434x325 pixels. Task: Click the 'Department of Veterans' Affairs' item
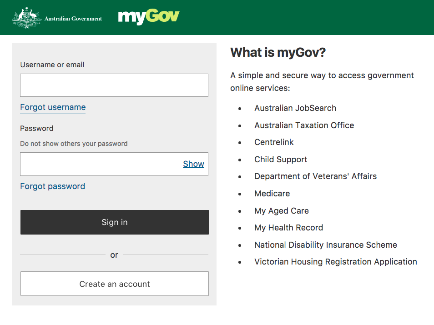click(x=316, y=176)
